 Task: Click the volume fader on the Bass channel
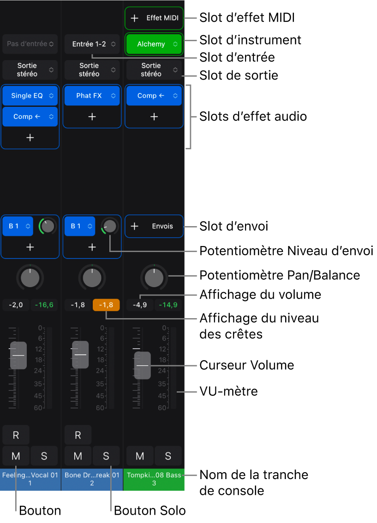[142, 365]
